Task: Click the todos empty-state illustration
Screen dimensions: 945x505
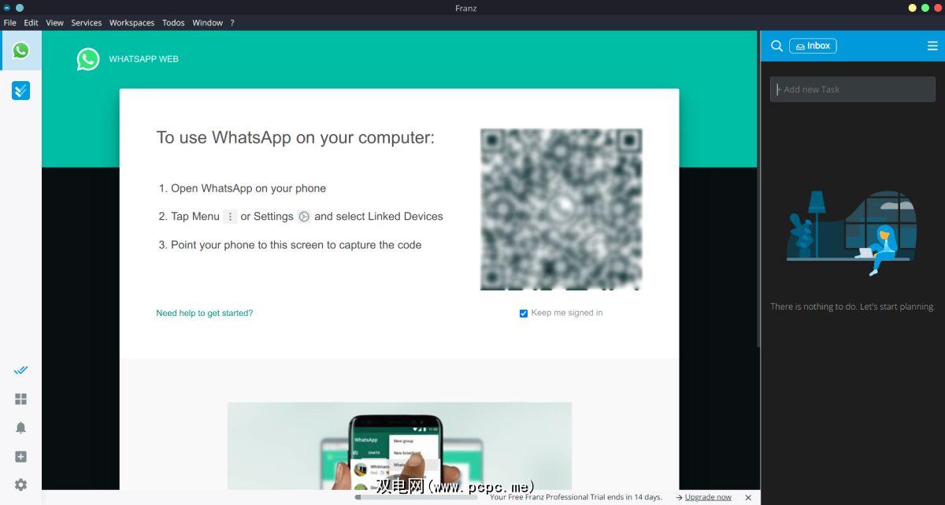Action: (850, 232)
